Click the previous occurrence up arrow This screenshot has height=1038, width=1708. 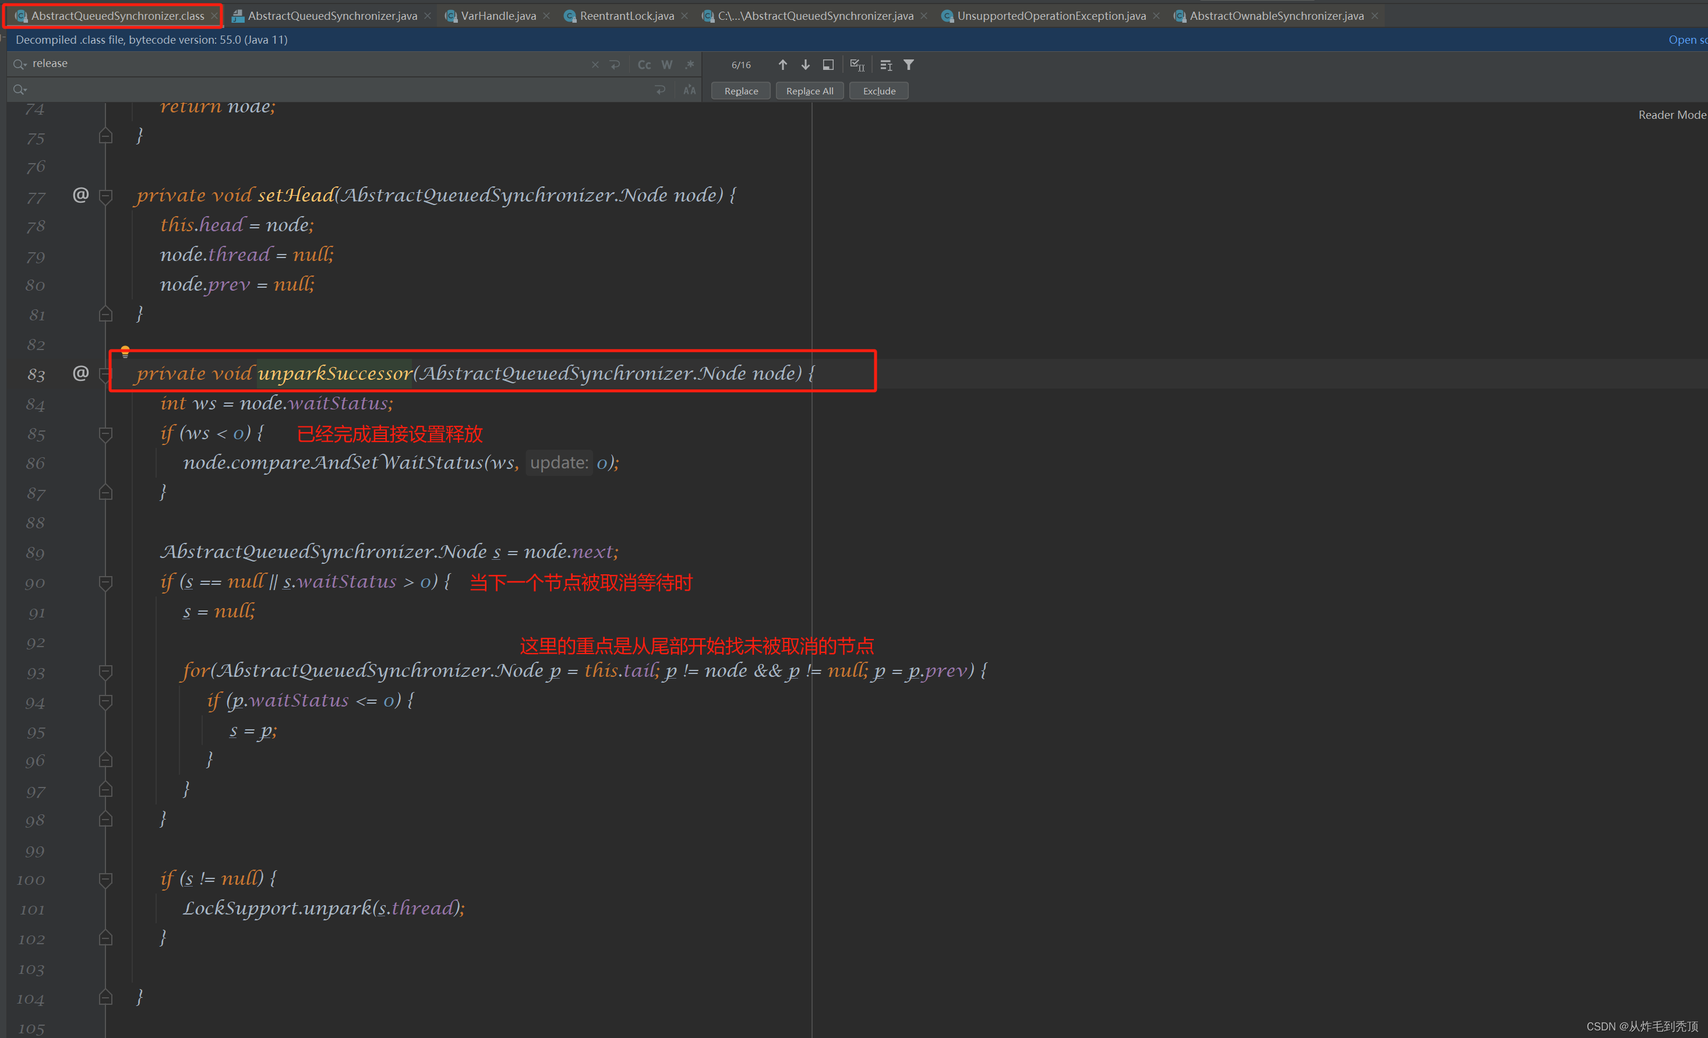[x=782, y=65]
